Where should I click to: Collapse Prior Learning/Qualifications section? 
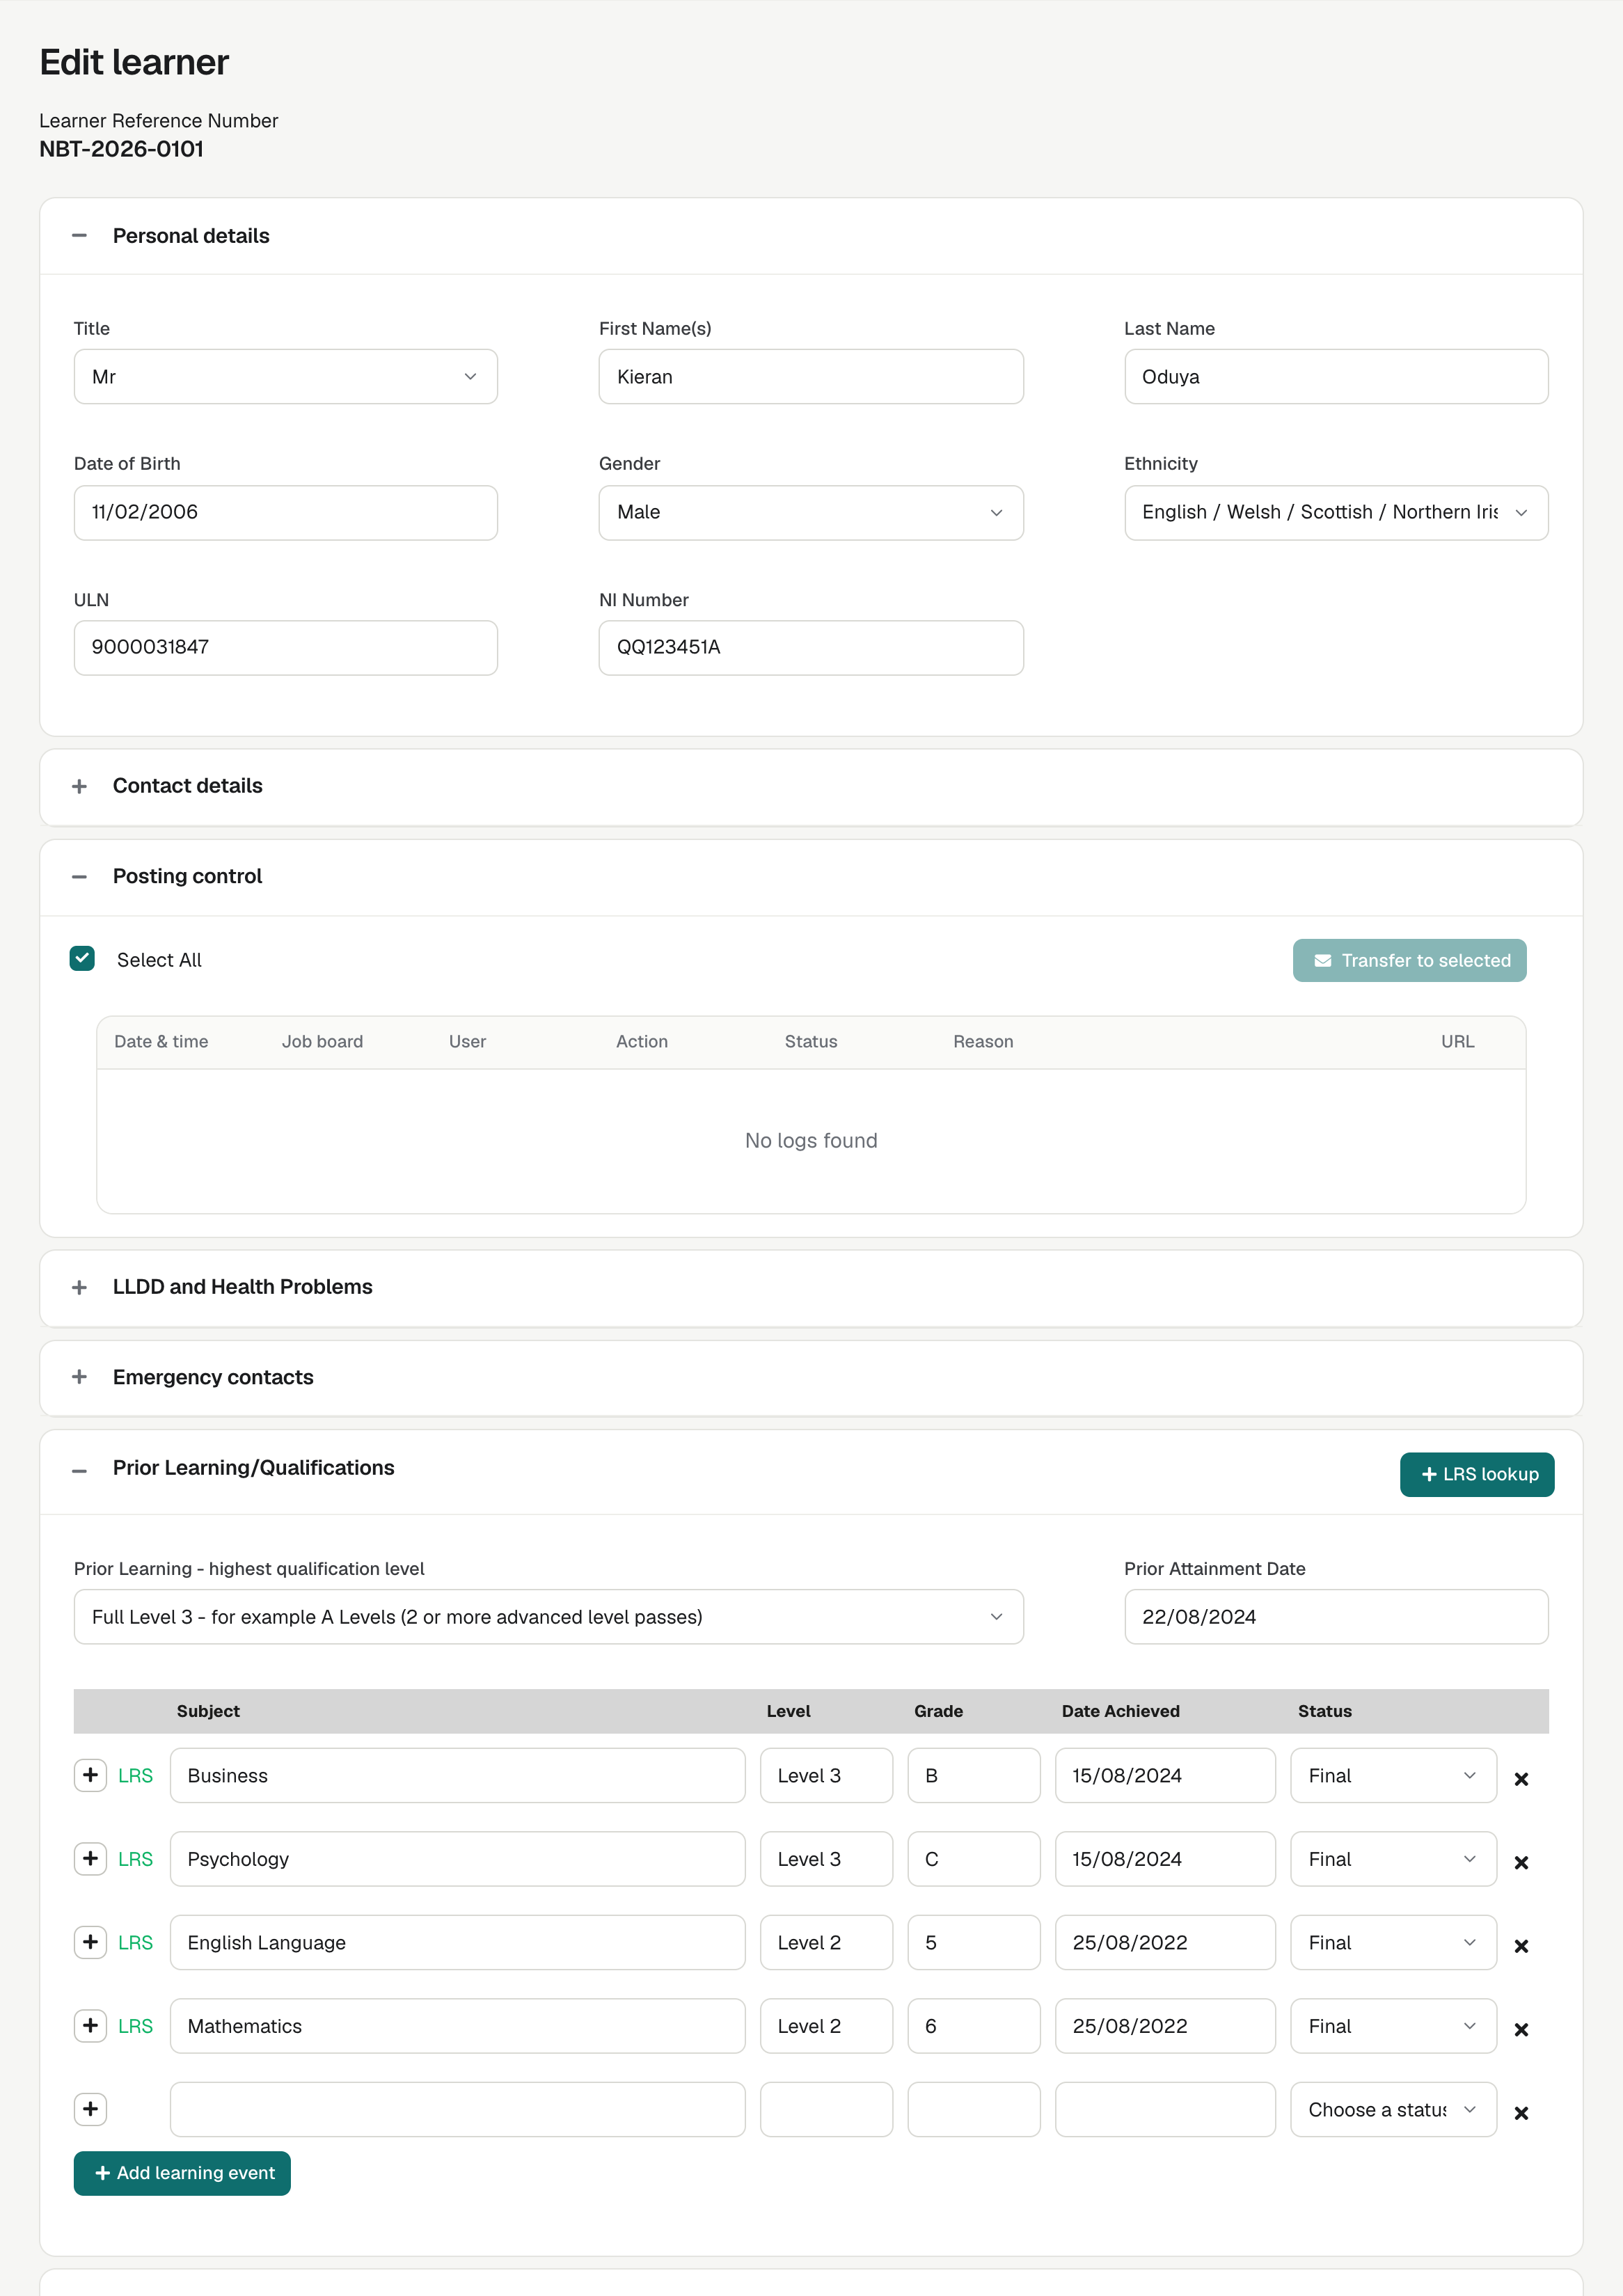click(79, 1470)
